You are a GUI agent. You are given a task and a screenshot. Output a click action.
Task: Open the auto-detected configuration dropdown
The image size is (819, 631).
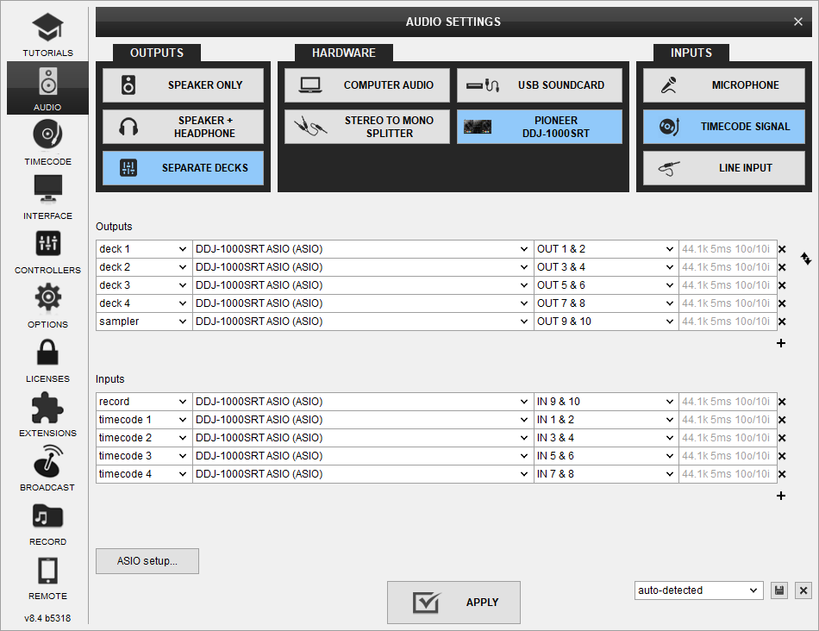click(698, 590)
